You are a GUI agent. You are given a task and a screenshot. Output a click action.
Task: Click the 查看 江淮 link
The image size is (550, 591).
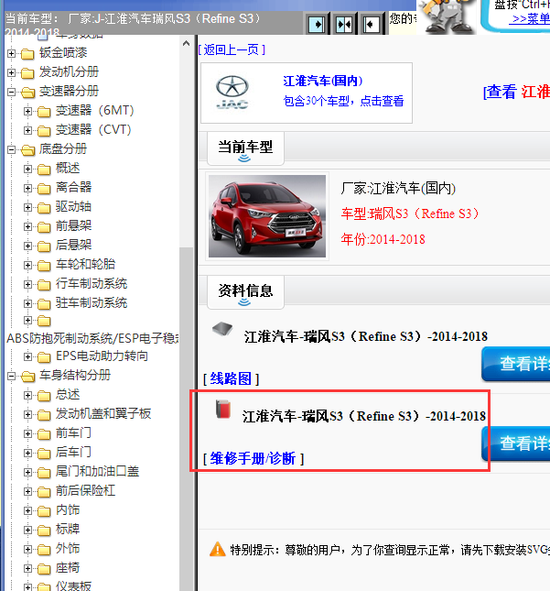[516, 92]
